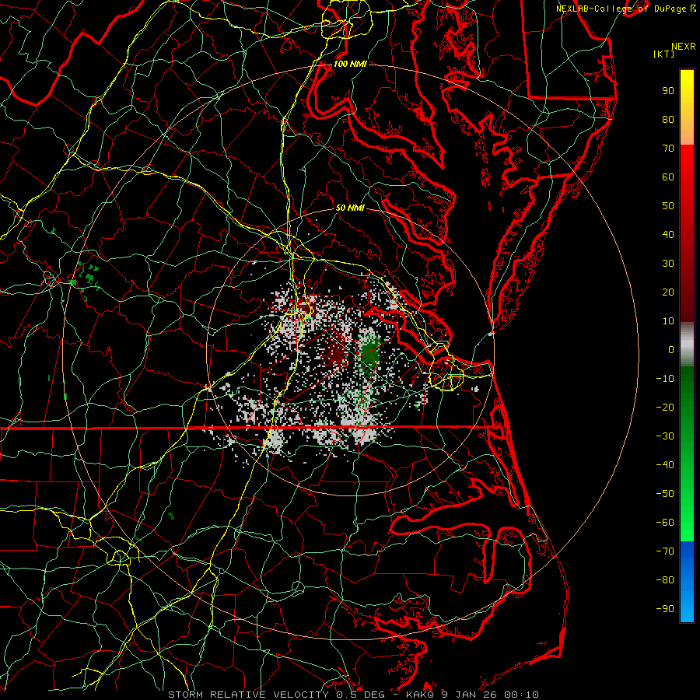Viewport: 700px width, 700px height.
Task: Click the -70 scale value
Action: (665, 551)
